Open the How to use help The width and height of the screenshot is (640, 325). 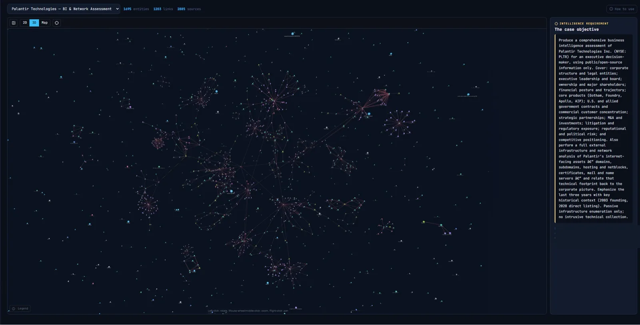point(622,9)
